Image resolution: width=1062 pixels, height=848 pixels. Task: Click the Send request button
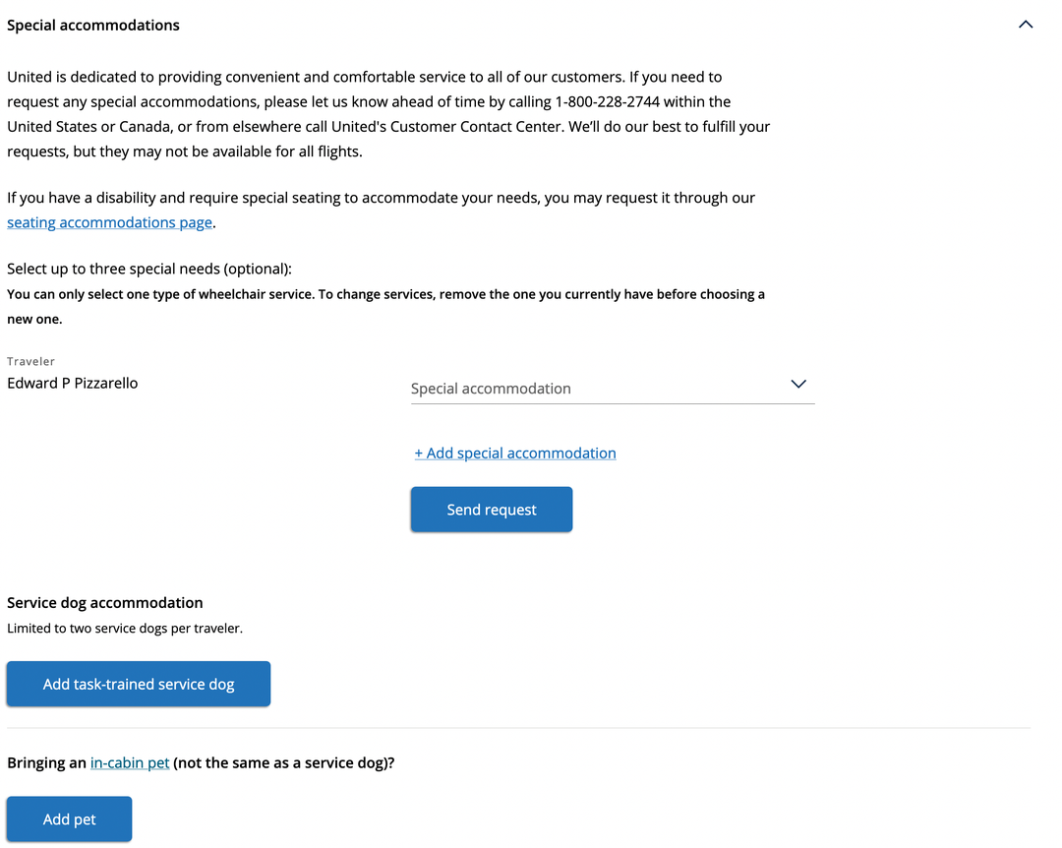(x=492, y=509)
